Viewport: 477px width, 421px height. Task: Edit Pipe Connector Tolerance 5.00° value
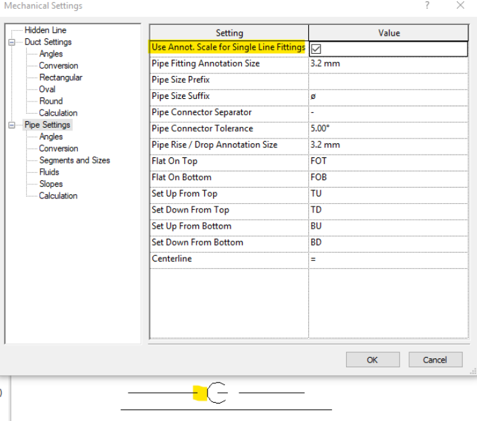point(388,129)
